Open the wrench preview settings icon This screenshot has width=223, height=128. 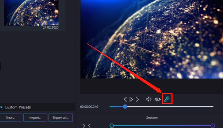(x=167, y=99)
